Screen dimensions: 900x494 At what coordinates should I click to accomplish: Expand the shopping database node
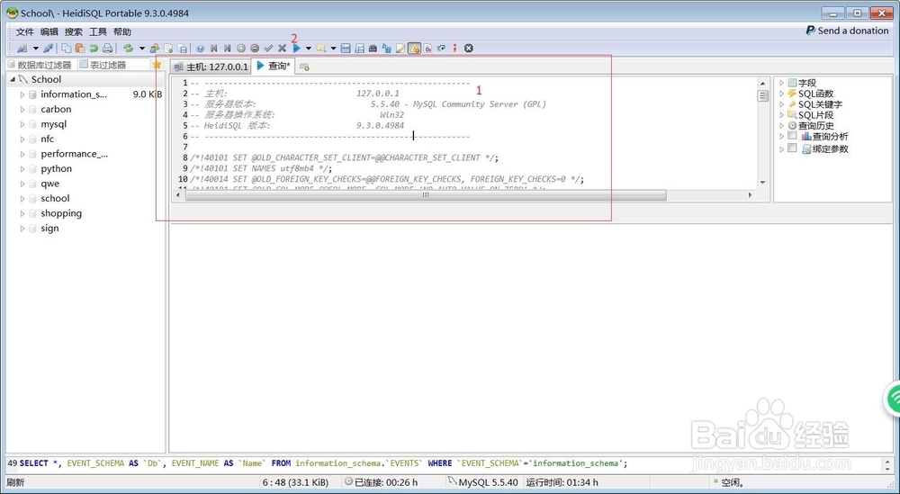(22, 213)
